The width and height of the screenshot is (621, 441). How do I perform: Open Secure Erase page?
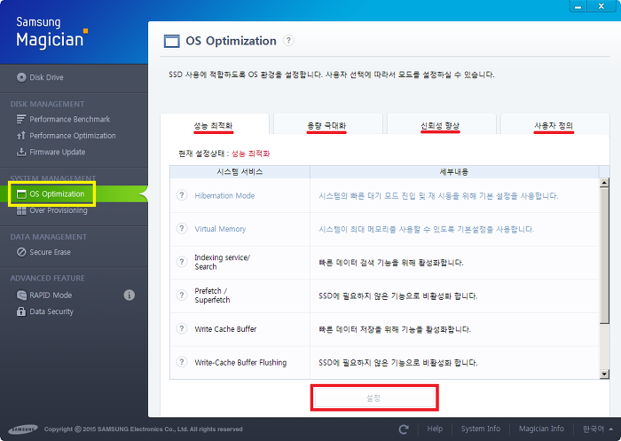pos(43,252)
